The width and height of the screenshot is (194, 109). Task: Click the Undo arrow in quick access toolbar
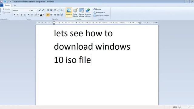[x=5, y=2]
